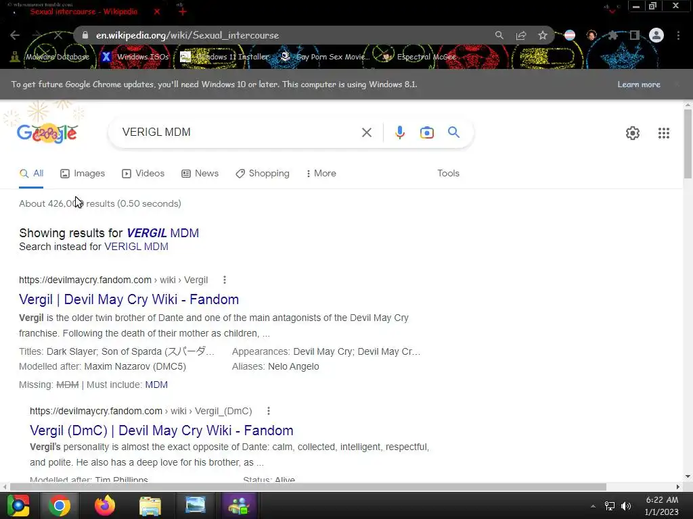
Task: Switch to the Shopping tab
Action: pyautogui.click(x=263, y=174)
